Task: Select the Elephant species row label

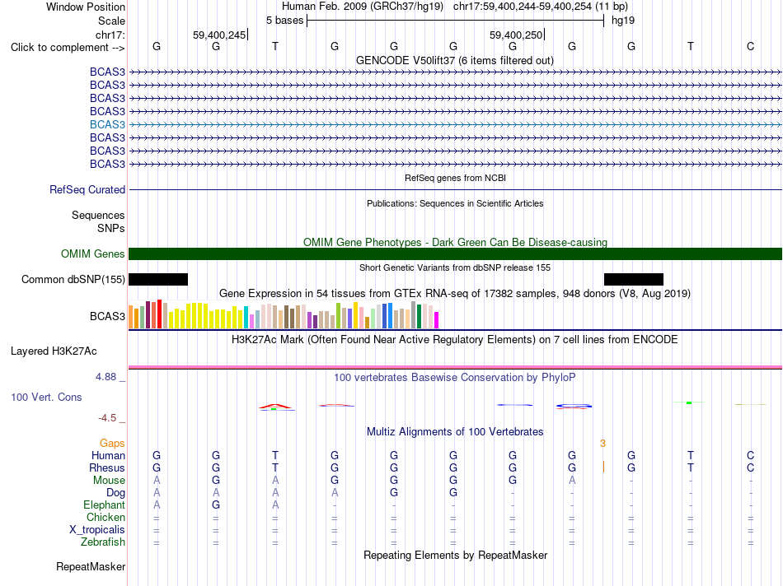Action: (104, 505)
